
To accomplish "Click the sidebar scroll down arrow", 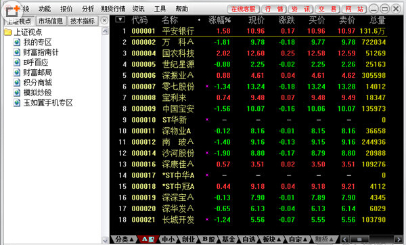I will point(105,240).
